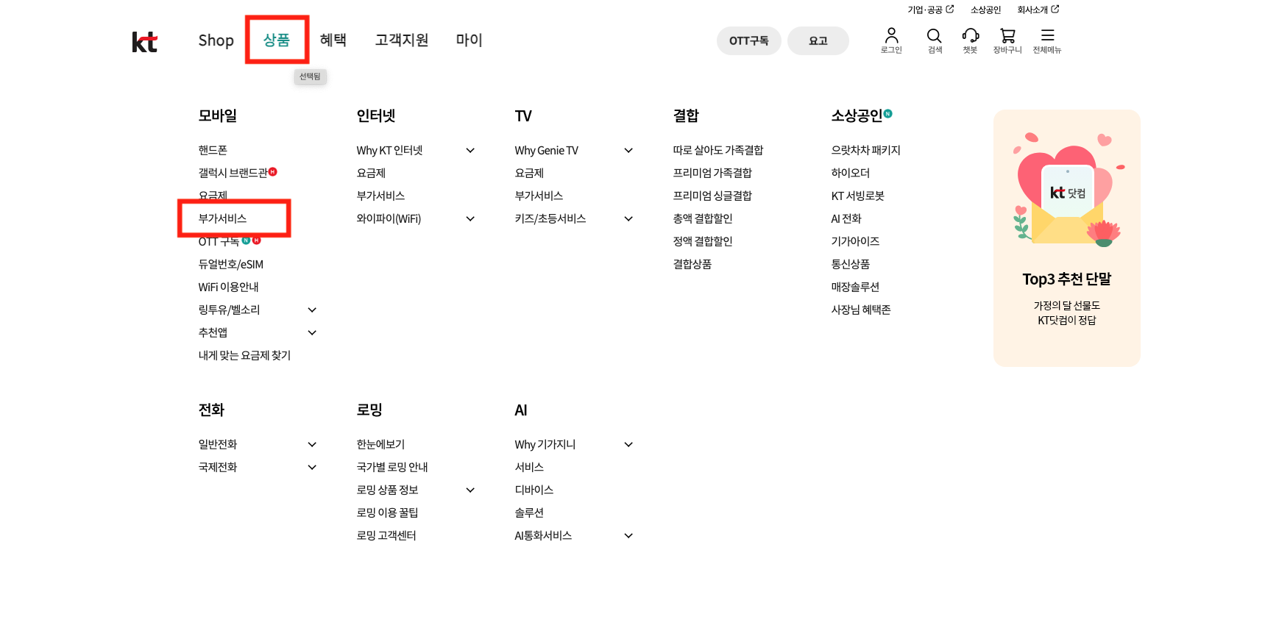Open 디바이스 under AI

point(534,490)
